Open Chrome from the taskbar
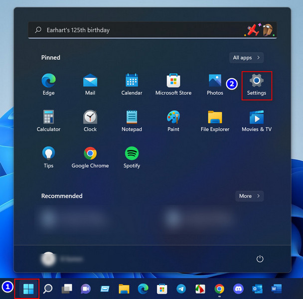 tap(219, 289)
